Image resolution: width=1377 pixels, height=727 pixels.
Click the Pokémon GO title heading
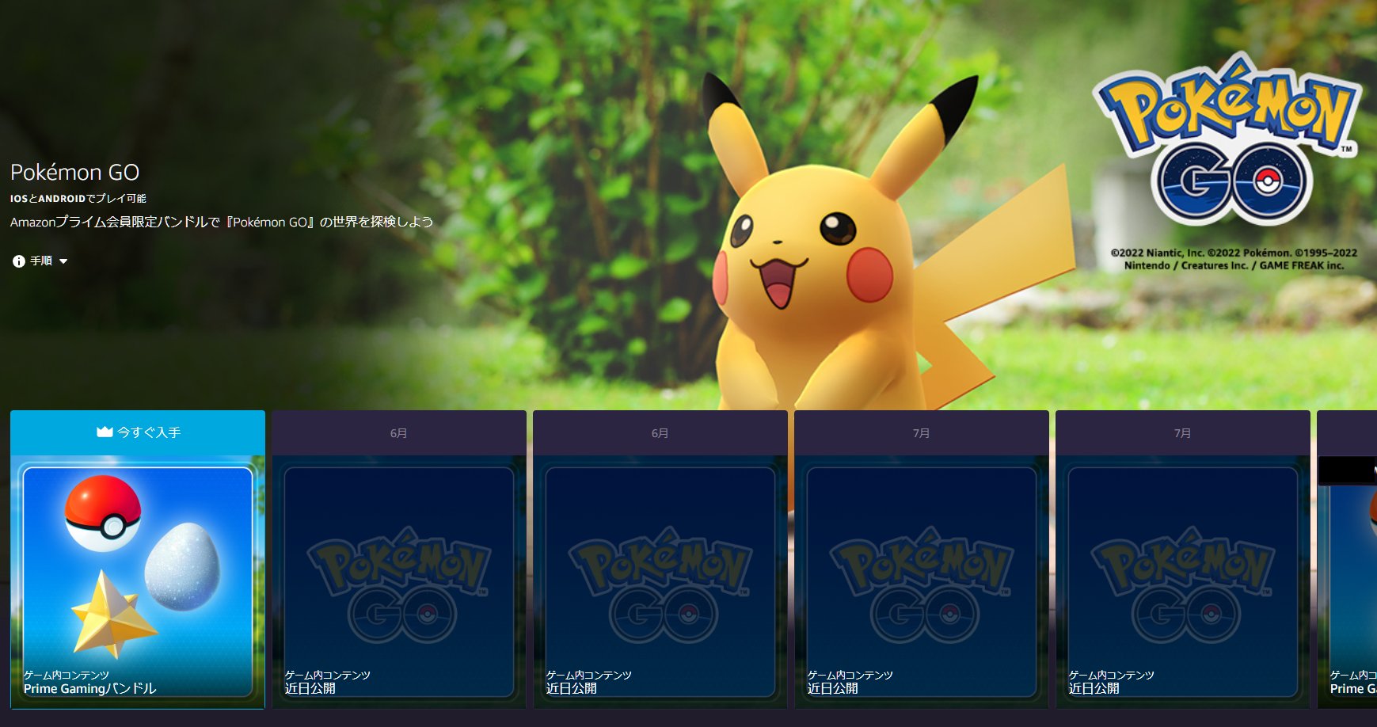[x=74, y=172]
